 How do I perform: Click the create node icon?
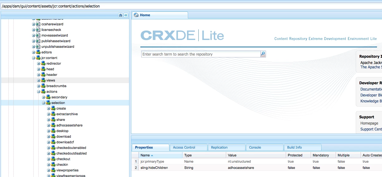tap(53, 108)
